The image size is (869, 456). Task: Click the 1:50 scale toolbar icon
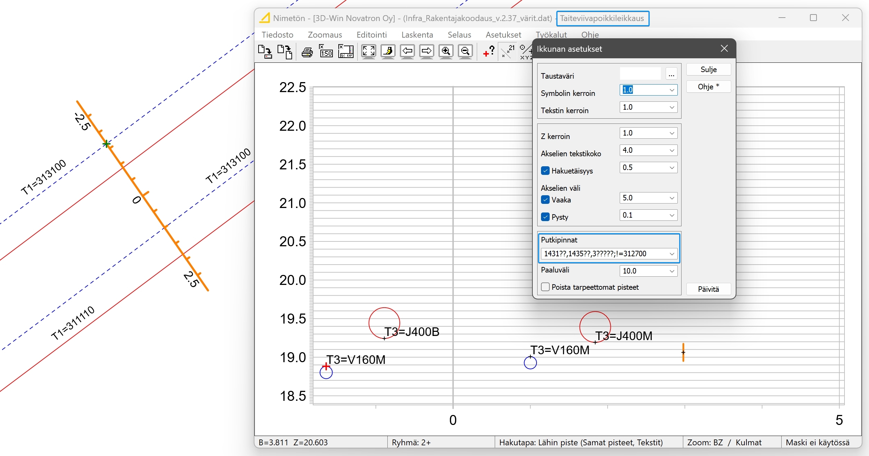[x=326, y=52]
